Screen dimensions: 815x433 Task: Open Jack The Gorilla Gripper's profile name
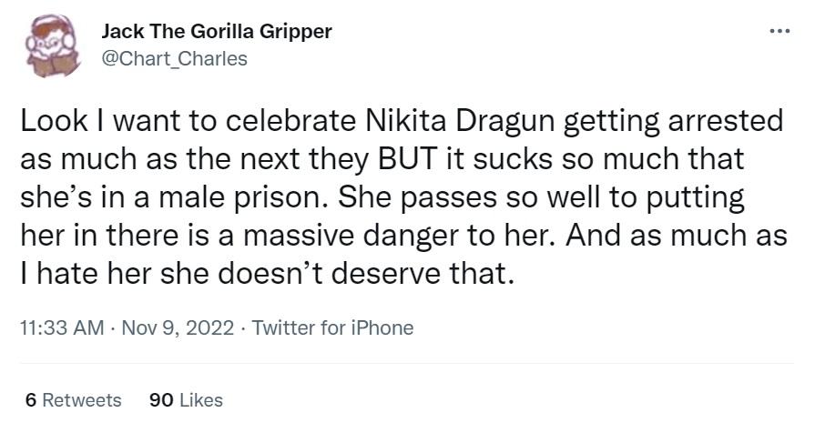pyautogui.click(x=216, y=31)
